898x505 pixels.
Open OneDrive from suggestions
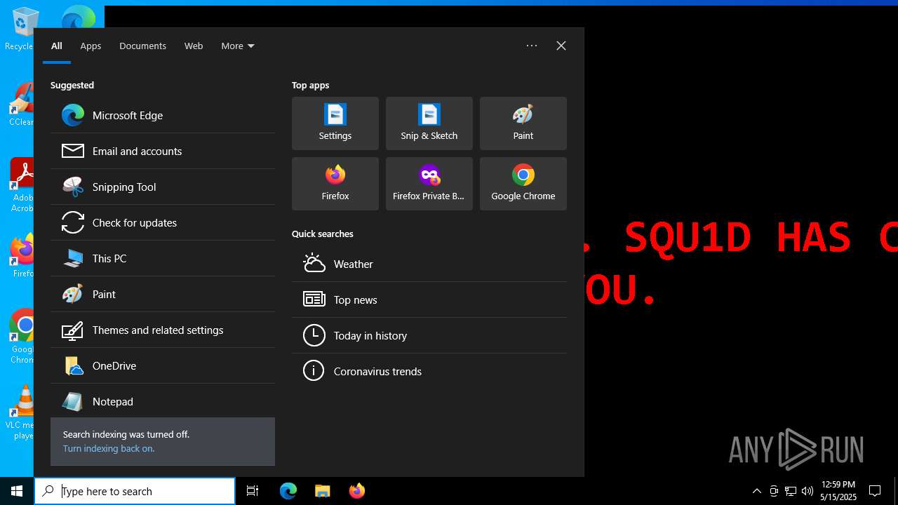[x=163, y=365]
